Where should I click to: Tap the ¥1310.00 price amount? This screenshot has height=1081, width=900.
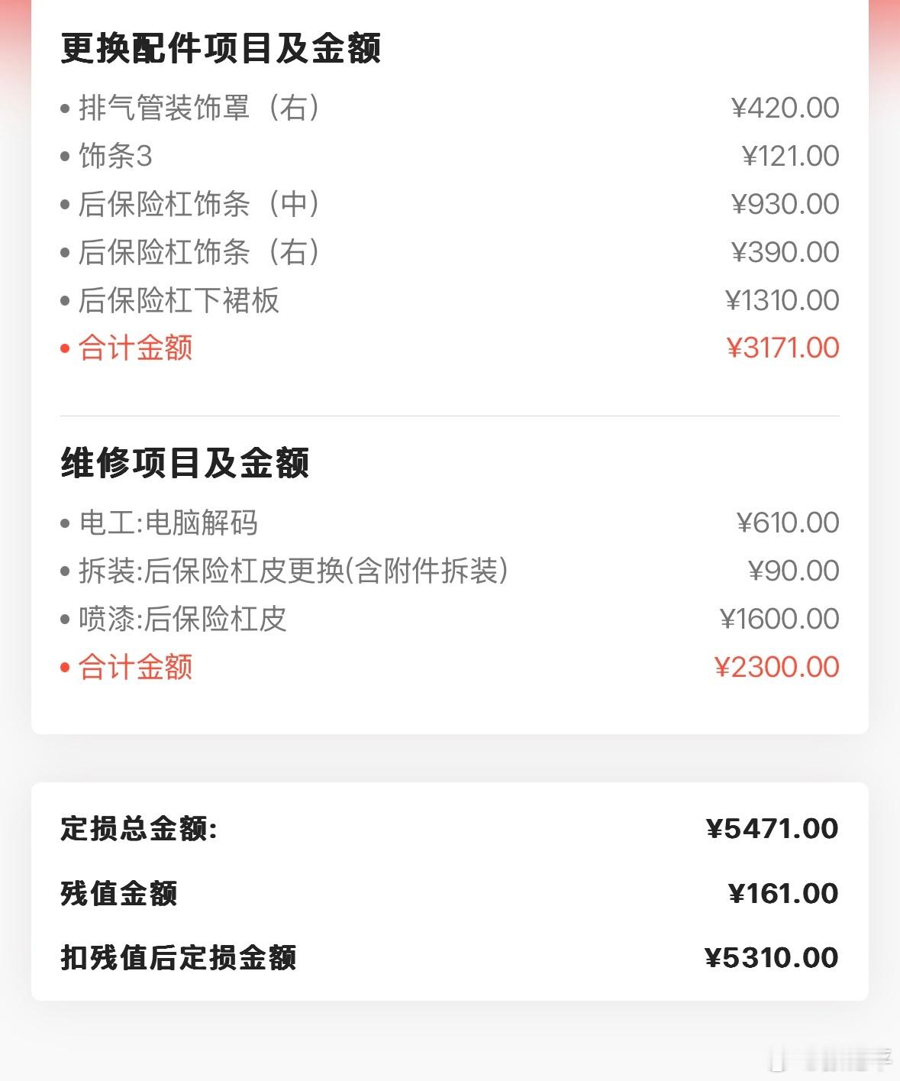pyautogui.click(x=782, y=300)
